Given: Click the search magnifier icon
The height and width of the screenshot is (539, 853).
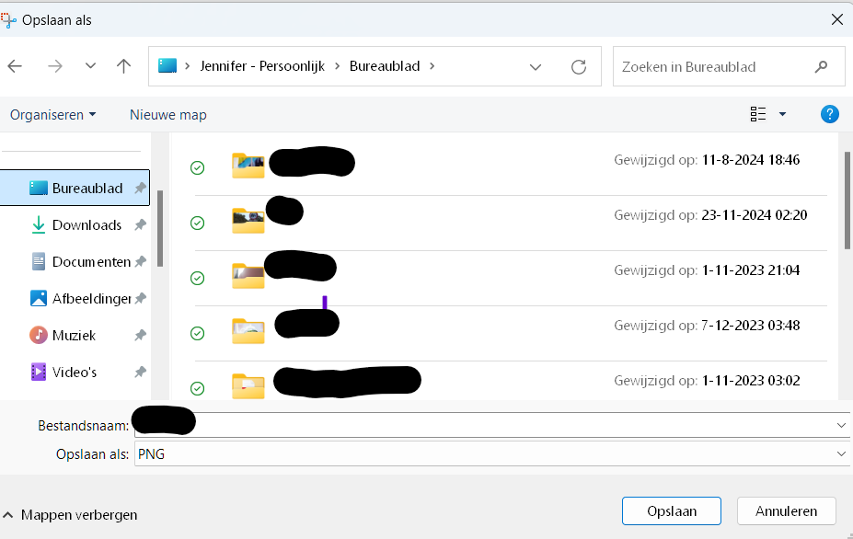Looking at the screenshot, I should tap(821, 66).
